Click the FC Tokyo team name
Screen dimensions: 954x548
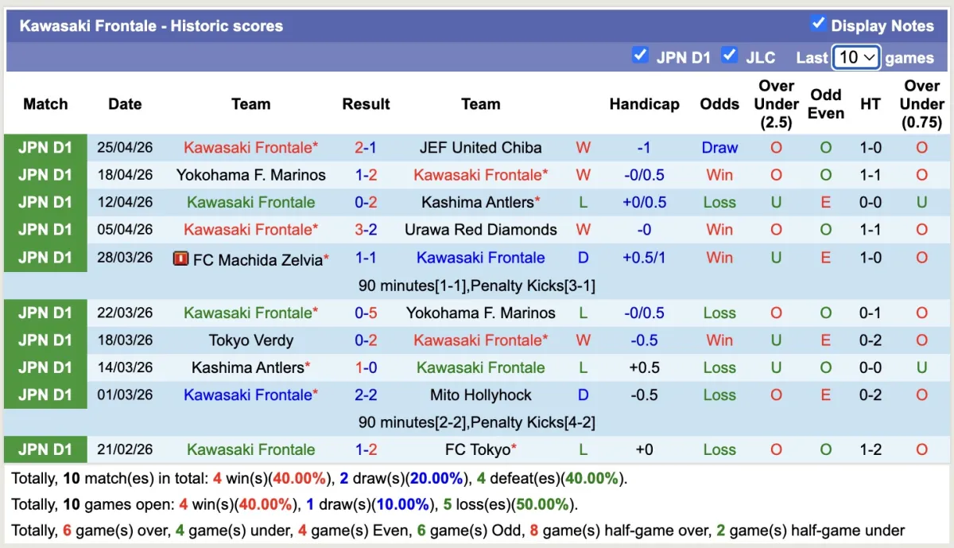point(477,450)
